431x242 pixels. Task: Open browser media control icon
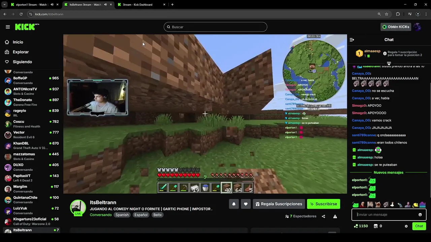tap(410, 14)
